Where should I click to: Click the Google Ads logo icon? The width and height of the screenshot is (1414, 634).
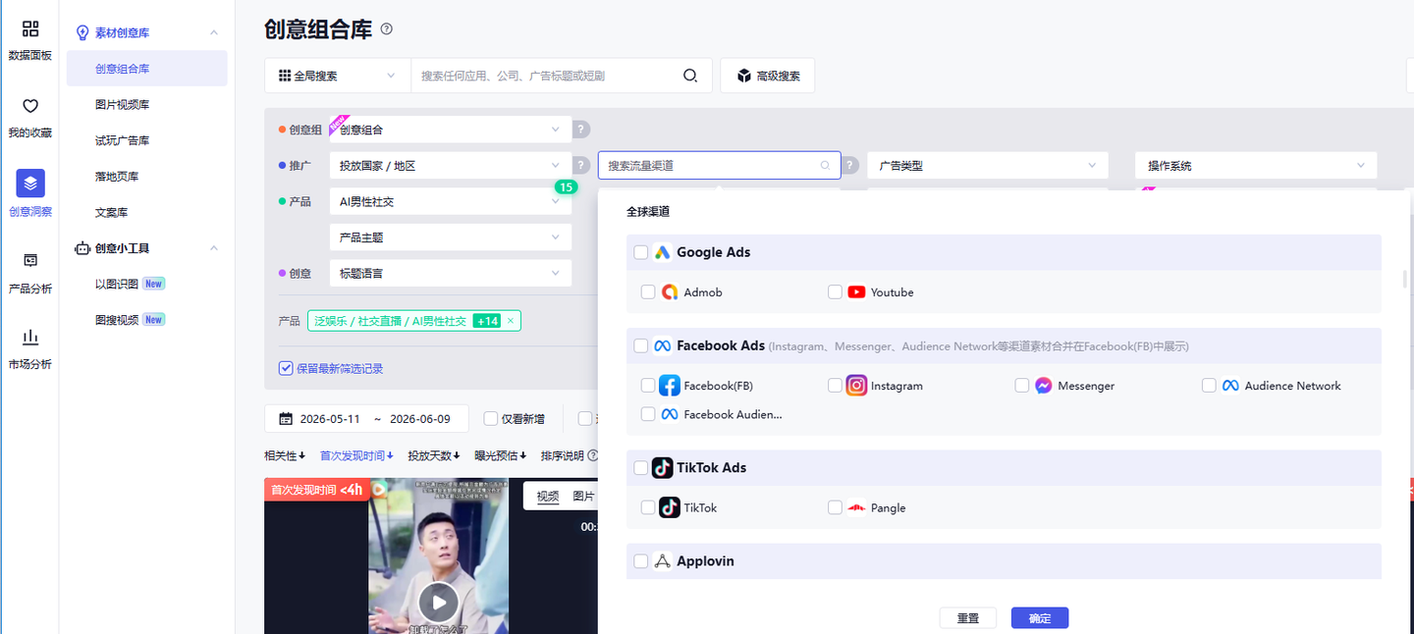662,252
